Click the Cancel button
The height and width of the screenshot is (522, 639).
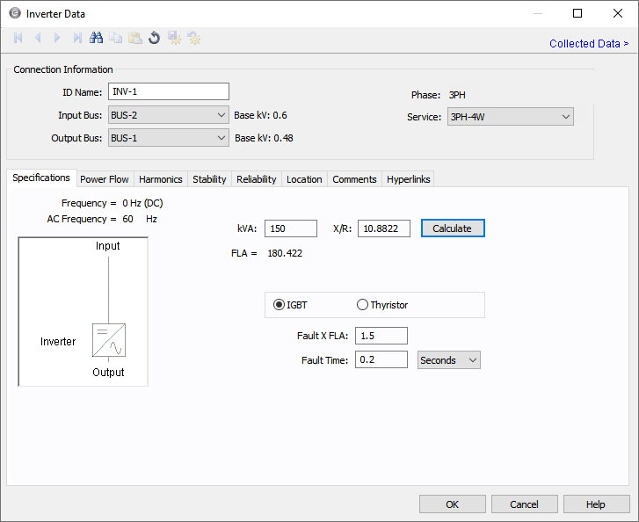pos(524,504)
